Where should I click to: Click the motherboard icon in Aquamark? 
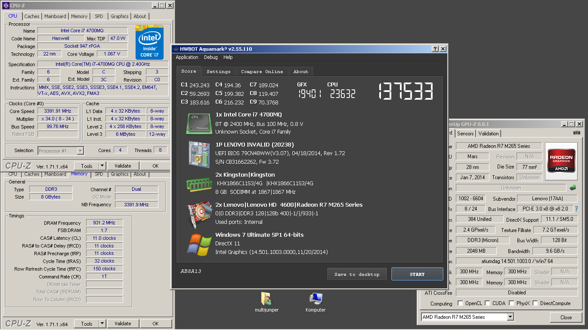199,154
